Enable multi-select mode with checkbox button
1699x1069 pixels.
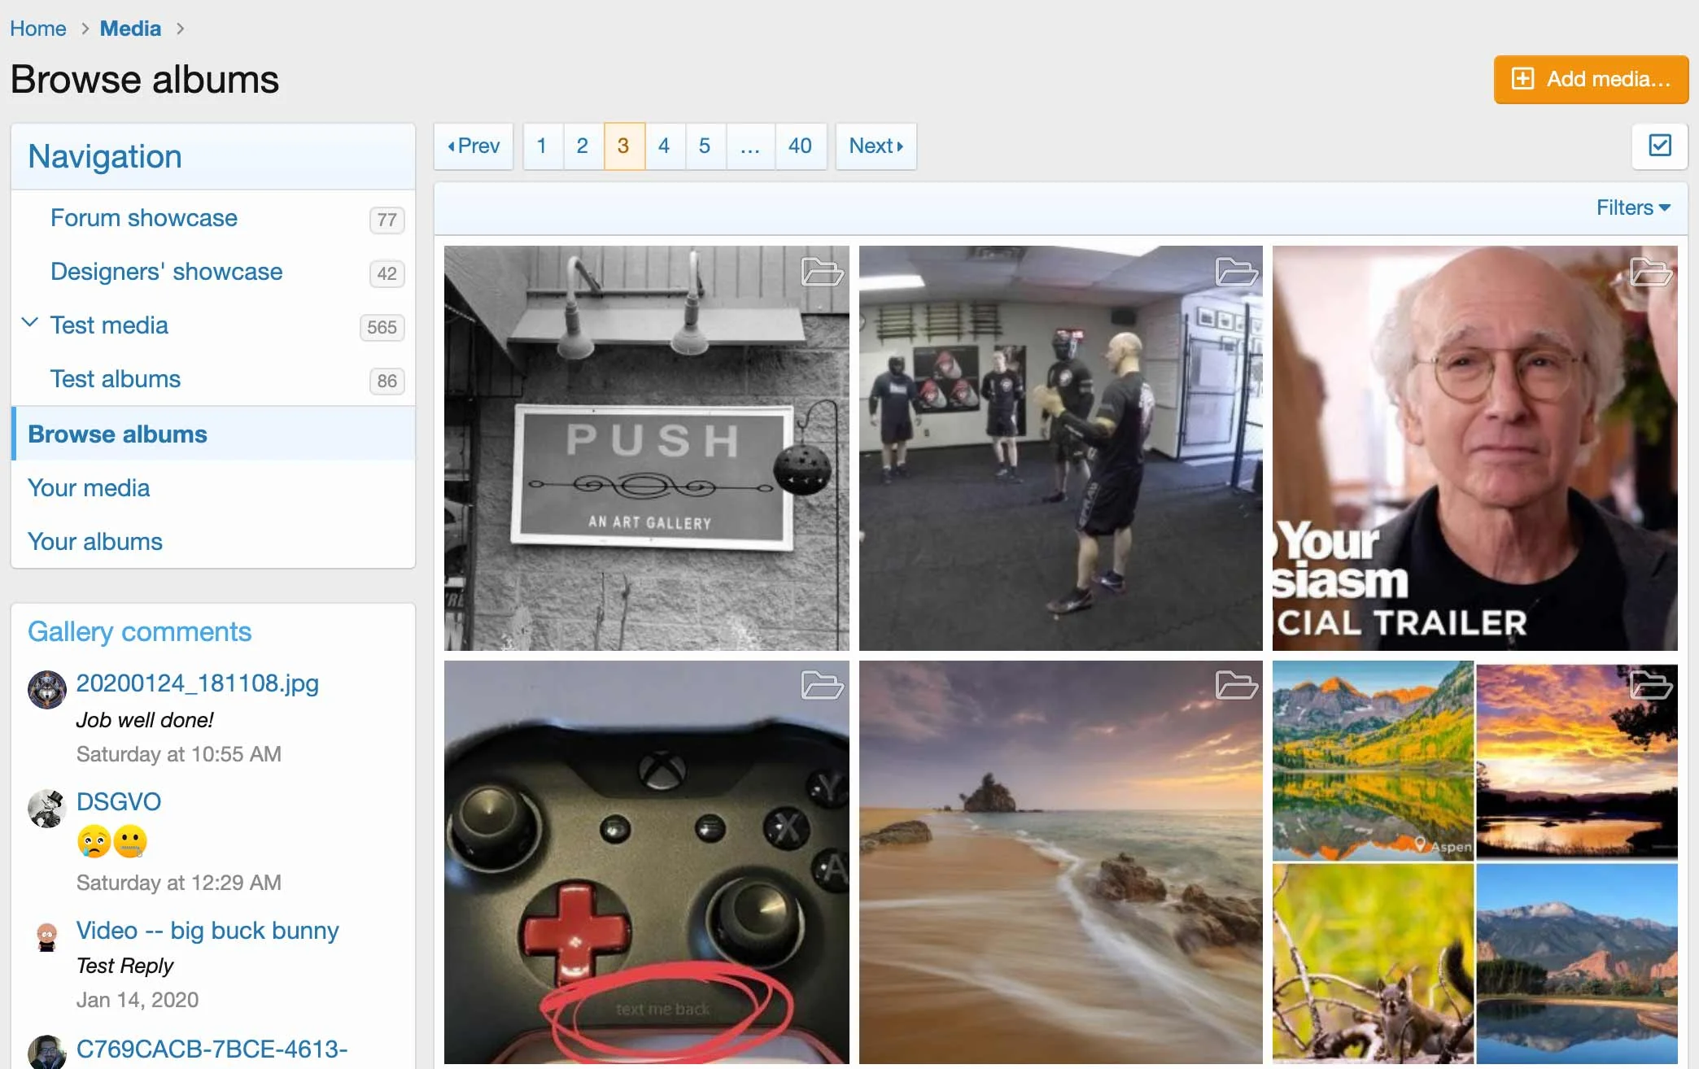[1659, 146]
